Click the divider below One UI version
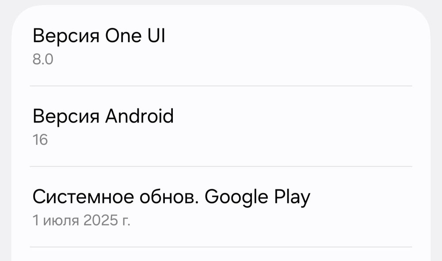The width and height of the screenshot is (442, 261). [221, 86]
